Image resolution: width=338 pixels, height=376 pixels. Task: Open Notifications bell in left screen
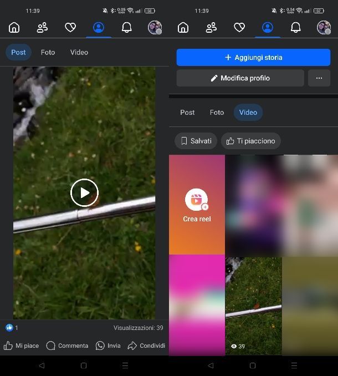tap(127, 27)
